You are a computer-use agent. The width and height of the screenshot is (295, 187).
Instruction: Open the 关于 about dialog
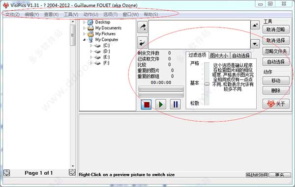click(x=276, y=104)
